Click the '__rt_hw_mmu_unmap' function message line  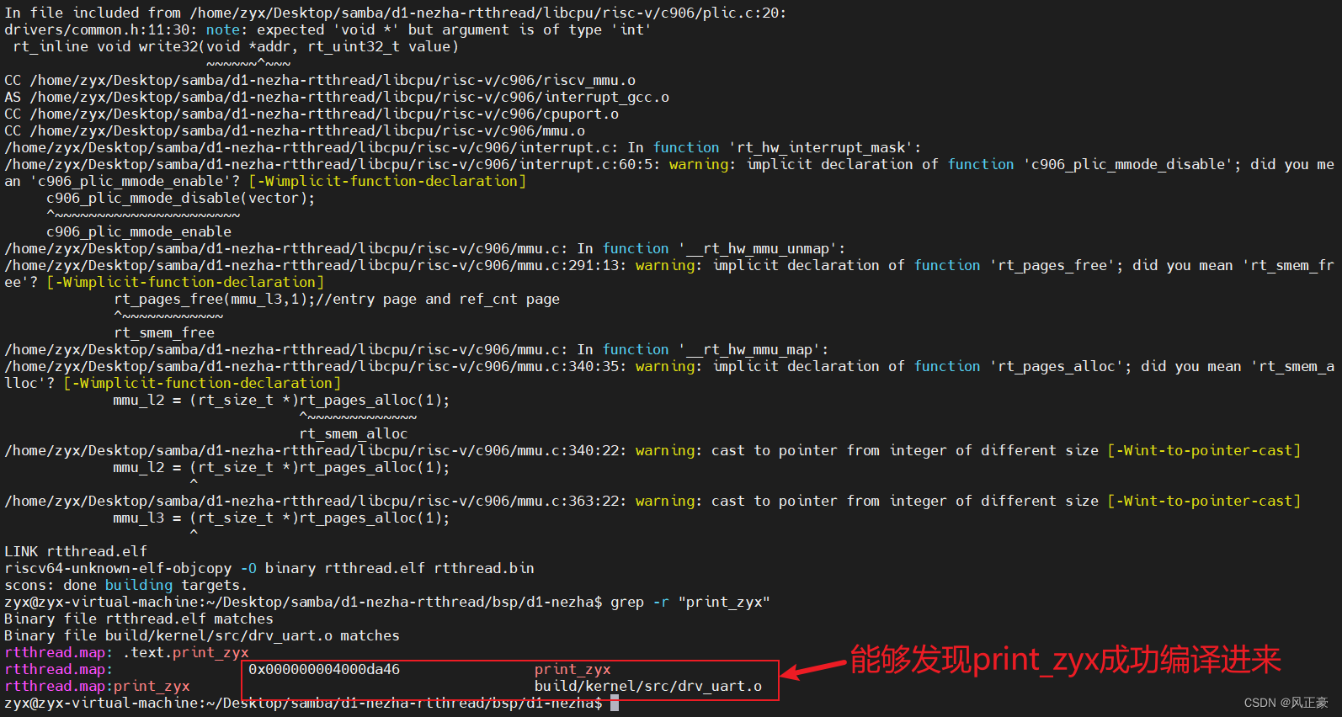coord(425,248)
